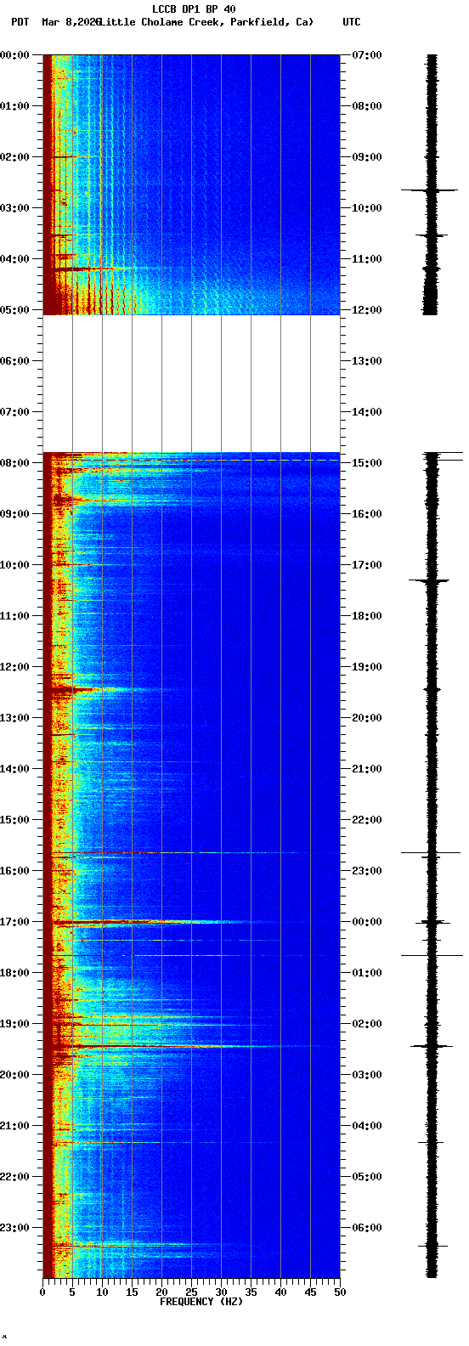Click the seismogram spike near 17:20 UTC
Viewport: 469px width, 1346px height.
[431, 580]
